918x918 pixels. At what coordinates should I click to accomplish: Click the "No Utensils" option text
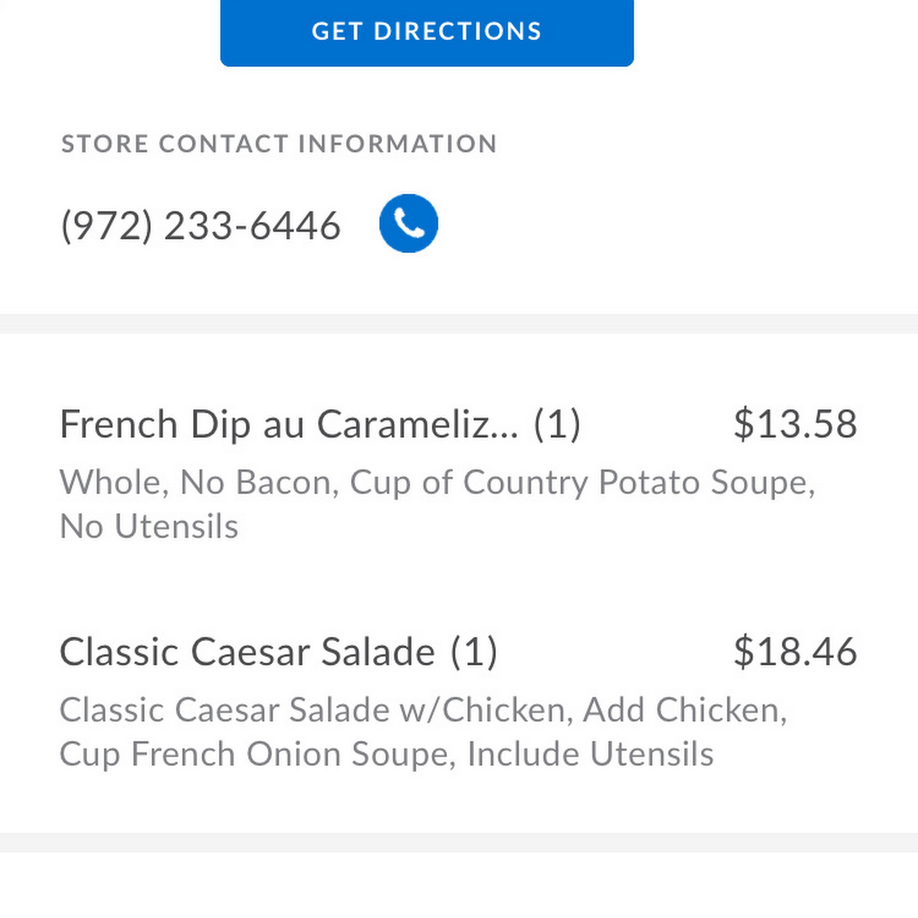(x=149, y=526)
